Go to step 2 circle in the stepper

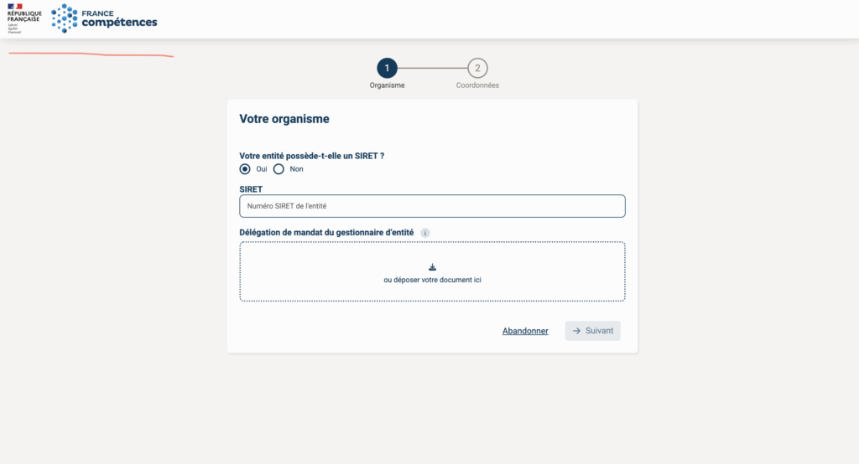477,69
